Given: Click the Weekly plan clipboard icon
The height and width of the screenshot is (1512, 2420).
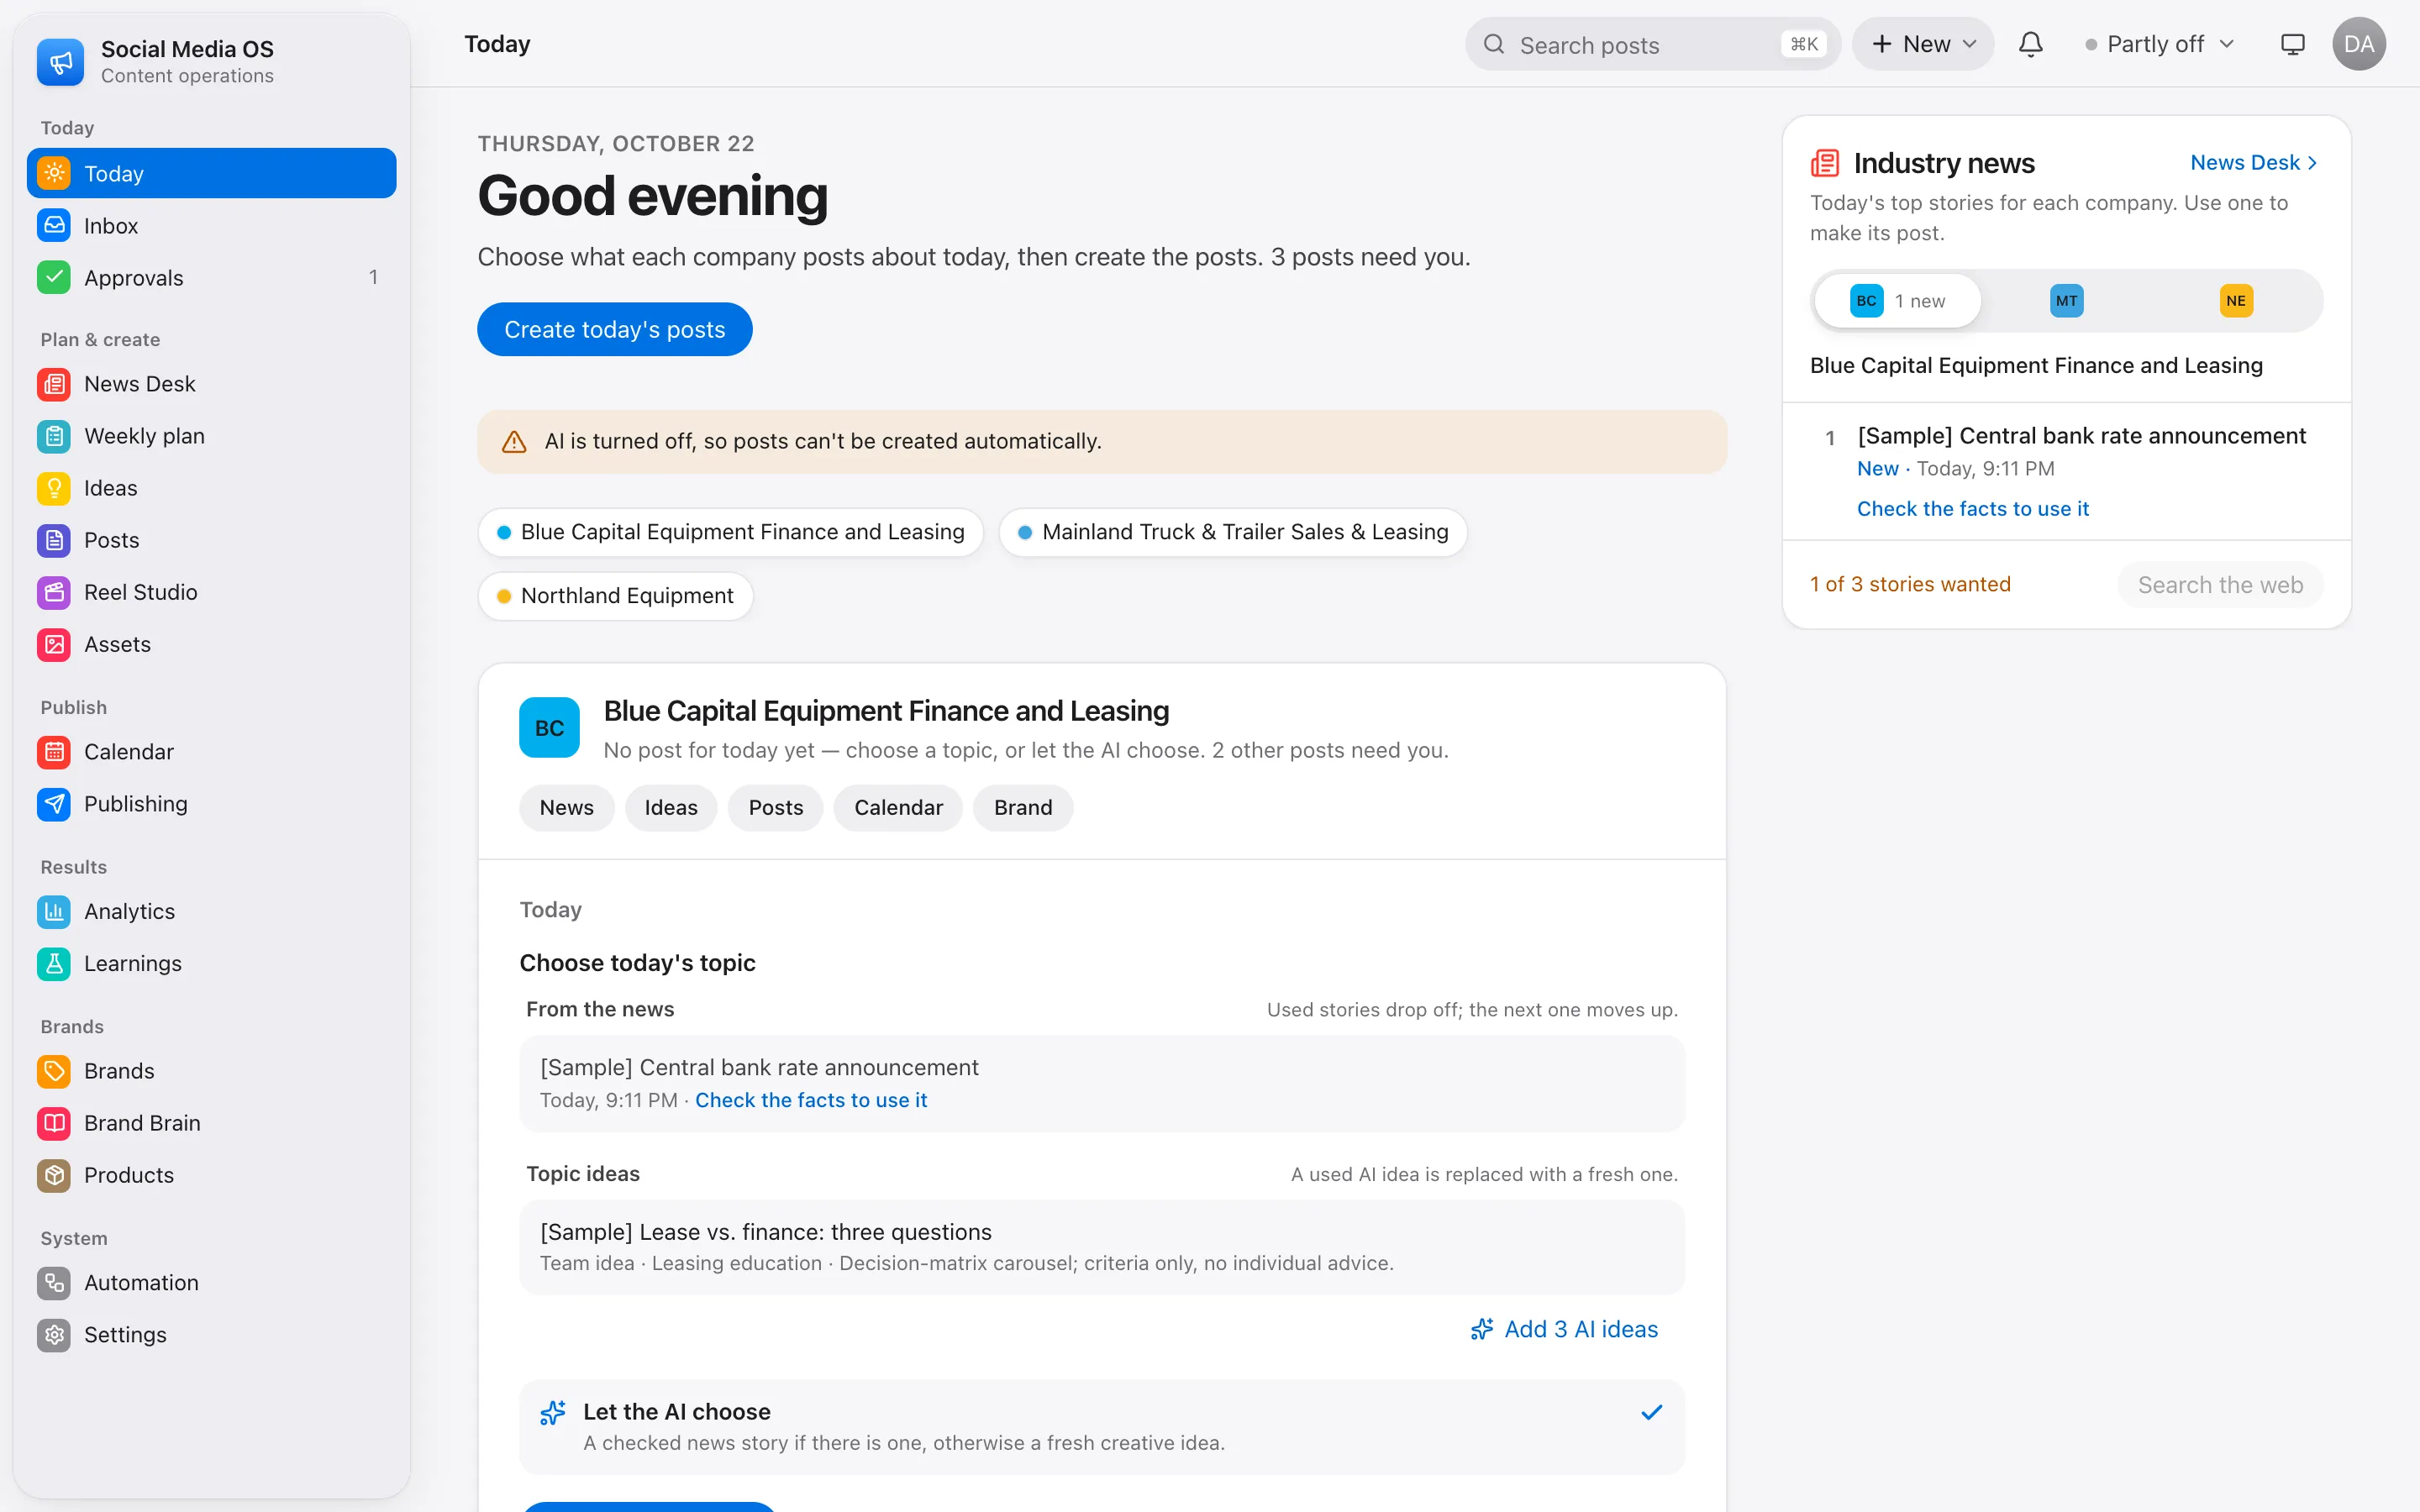Looking at the screenshot, I should (x=54, y=436).
